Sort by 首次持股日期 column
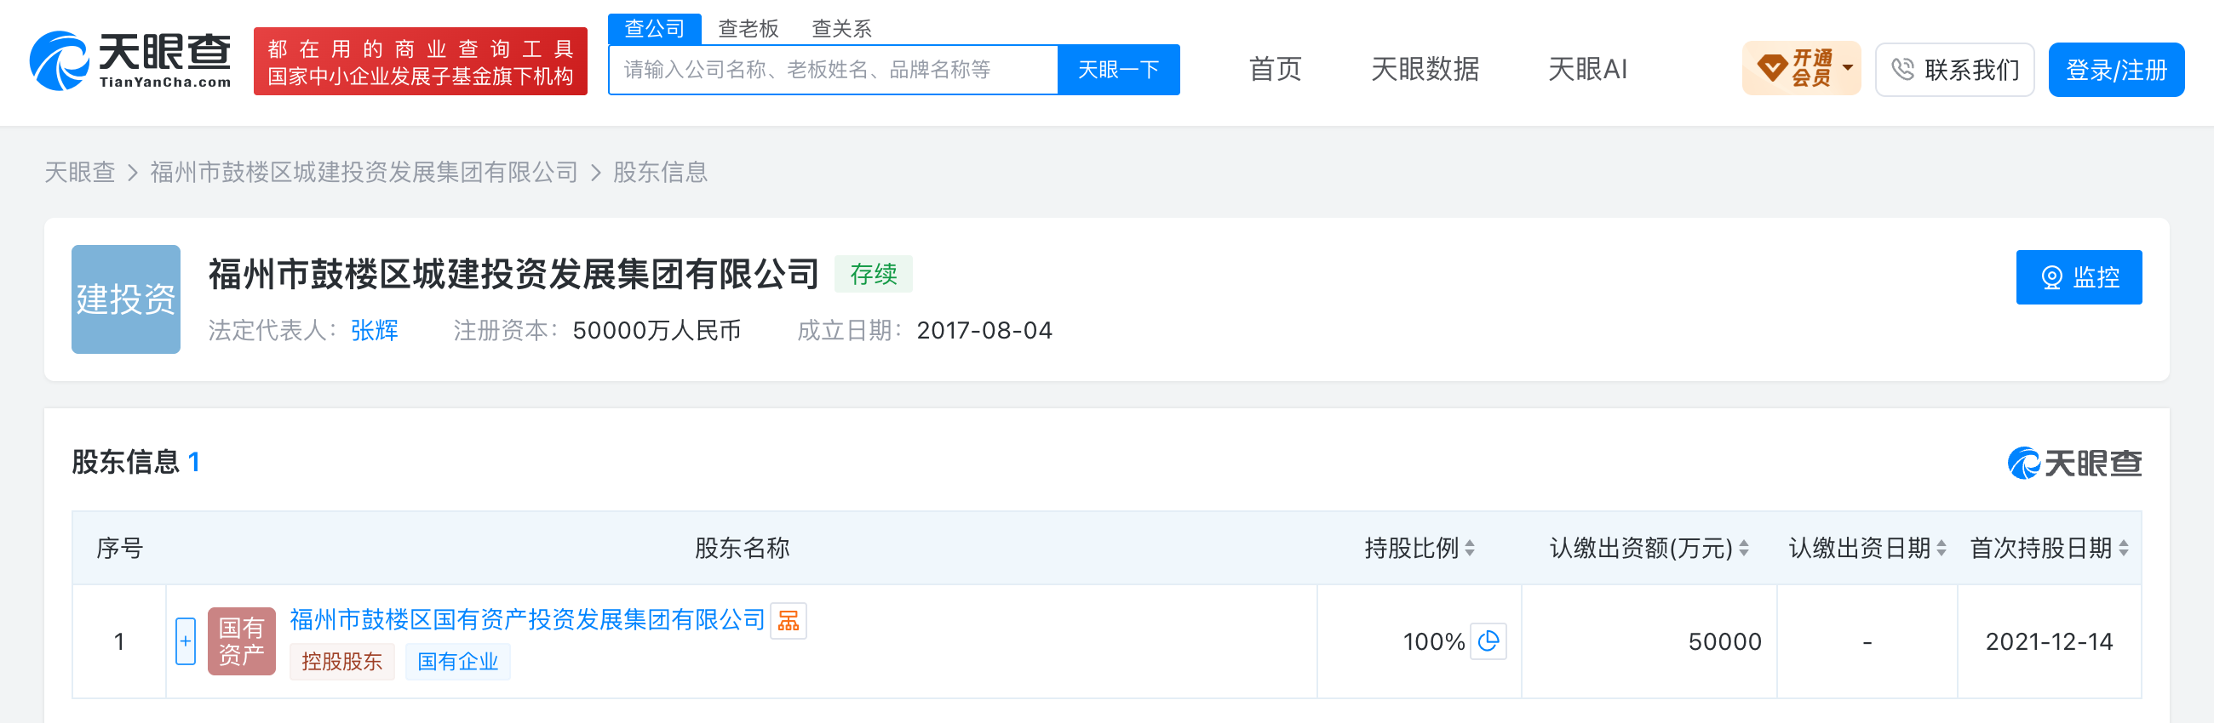 click(2123, 548)
